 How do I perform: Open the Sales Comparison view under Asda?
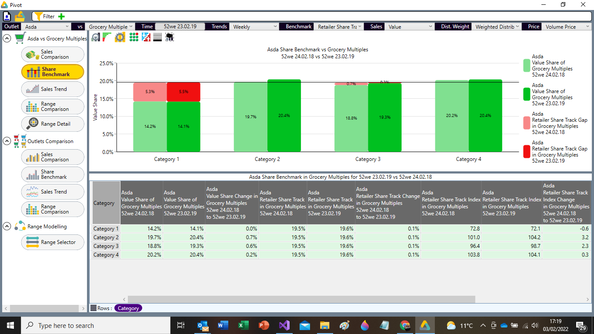click(x=53, y=54)
